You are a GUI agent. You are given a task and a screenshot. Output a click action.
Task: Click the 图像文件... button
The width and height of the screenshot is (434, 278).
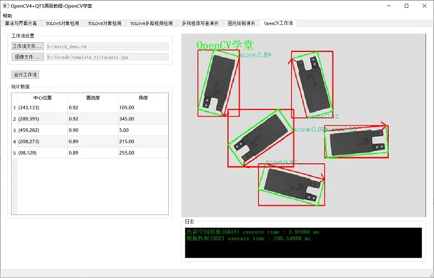click(x=28, y=57)
